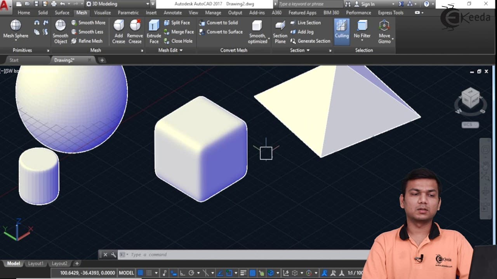
Task: Click the Smooth Object tool
Action: coord(60,31)
